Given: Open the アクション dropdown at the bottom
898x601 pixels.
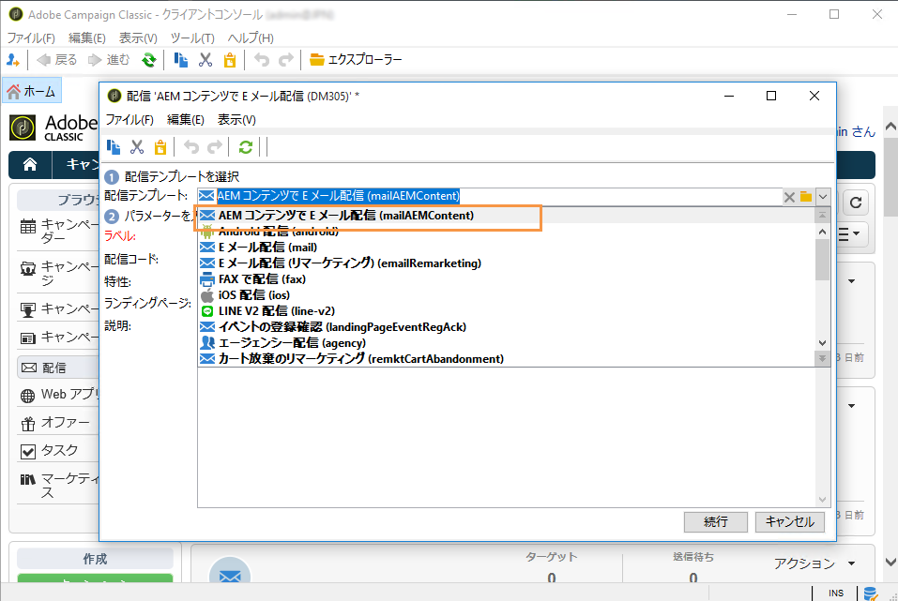Looking at the screenshot, I should point(814,563).
